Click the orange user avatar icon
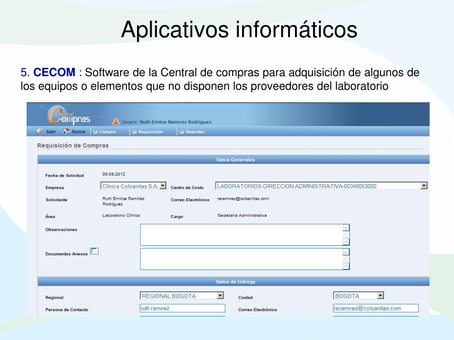454x340 pixels. point(116,122)
